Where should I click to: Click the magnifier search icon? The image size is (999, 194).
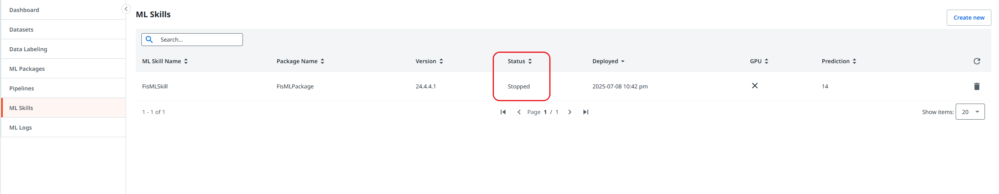click(149, 40)
